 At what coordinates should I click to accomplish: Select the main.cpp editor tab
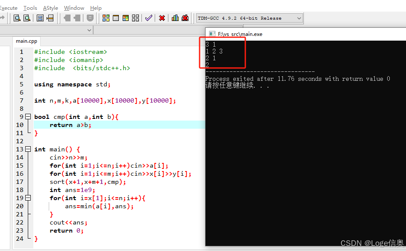coord(26,41)
